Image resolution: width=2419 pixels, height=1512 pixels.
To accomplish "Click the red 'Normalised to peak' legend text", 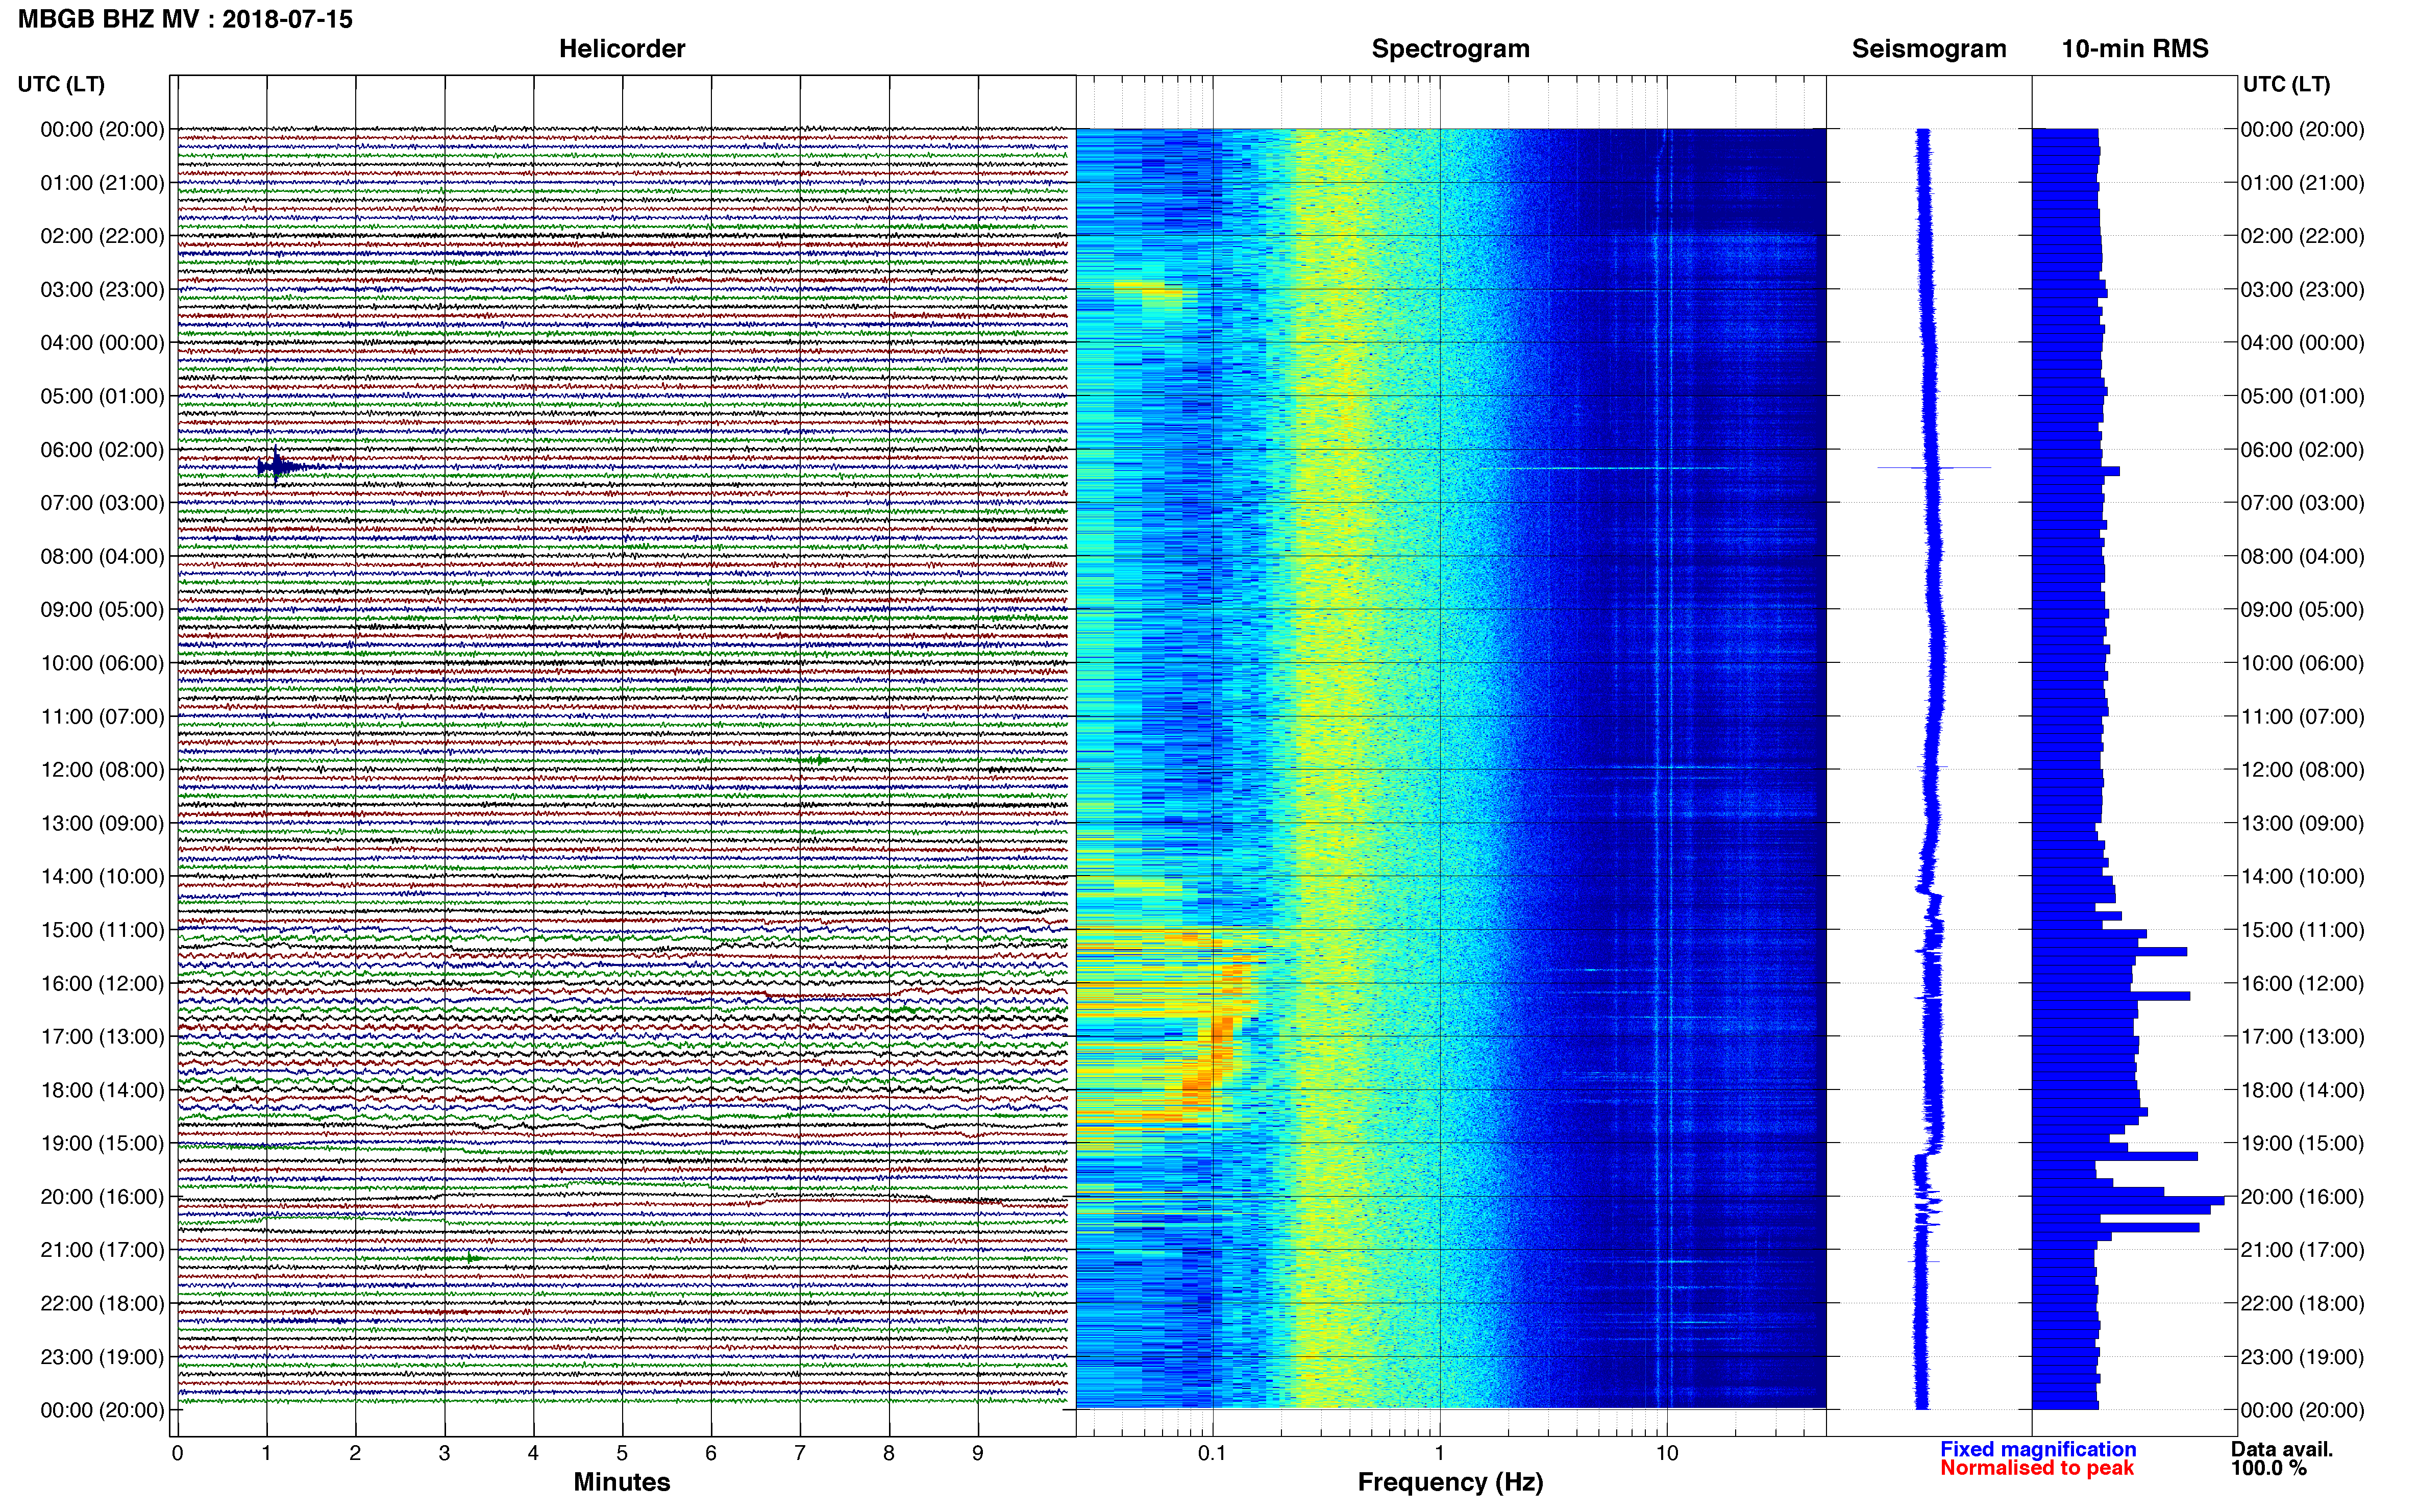I will 2037,1468.
